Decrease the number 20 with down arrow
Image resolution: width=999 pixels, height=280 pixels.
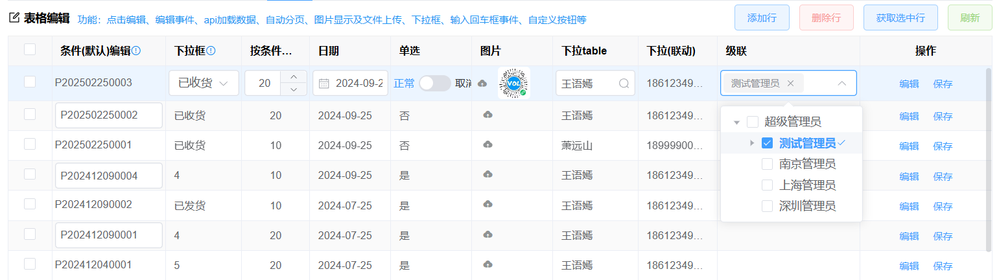click(x=294, y=89)
